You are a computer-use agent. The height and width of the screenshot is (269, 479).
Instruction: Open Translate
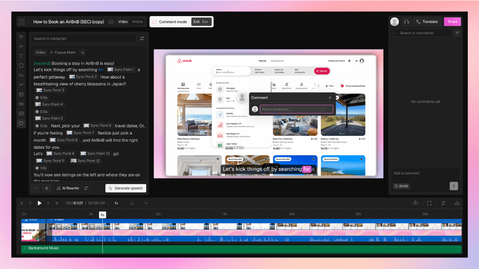[x=427, y=22]
